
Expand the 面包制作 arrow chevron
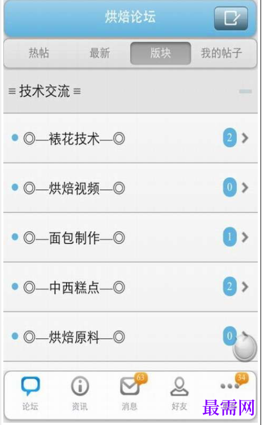pos(245,237)
